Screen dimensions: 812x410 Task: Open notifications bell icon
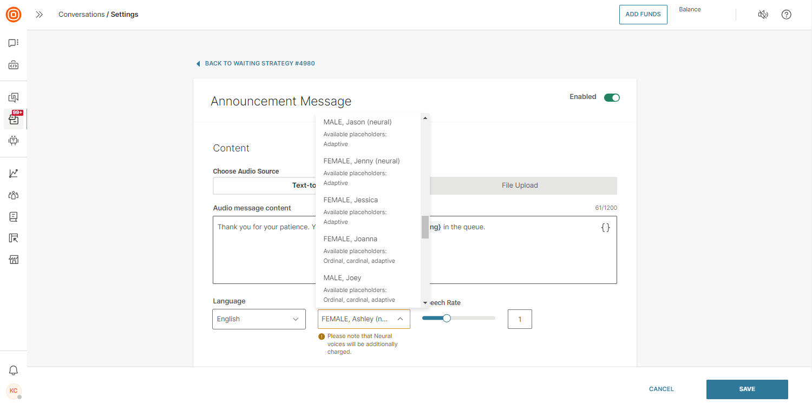pyautogui.click(x=14, y=371)
